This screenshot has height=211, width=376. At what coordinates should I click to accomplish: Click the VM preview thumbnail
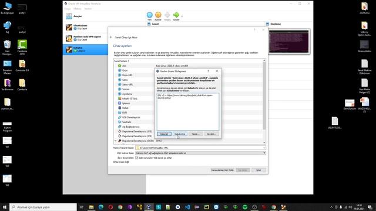pyautogui.click(x=289, y=42)
